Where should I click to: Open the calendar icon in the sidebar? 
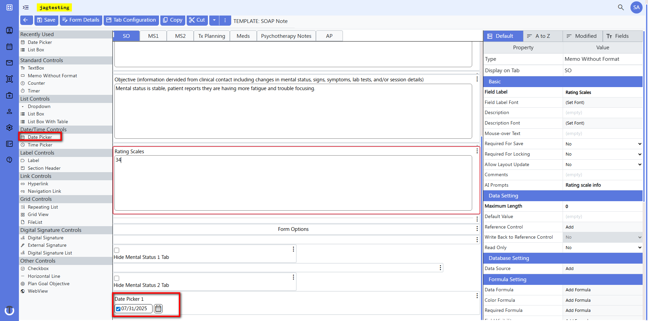click(x=9, y=47)
